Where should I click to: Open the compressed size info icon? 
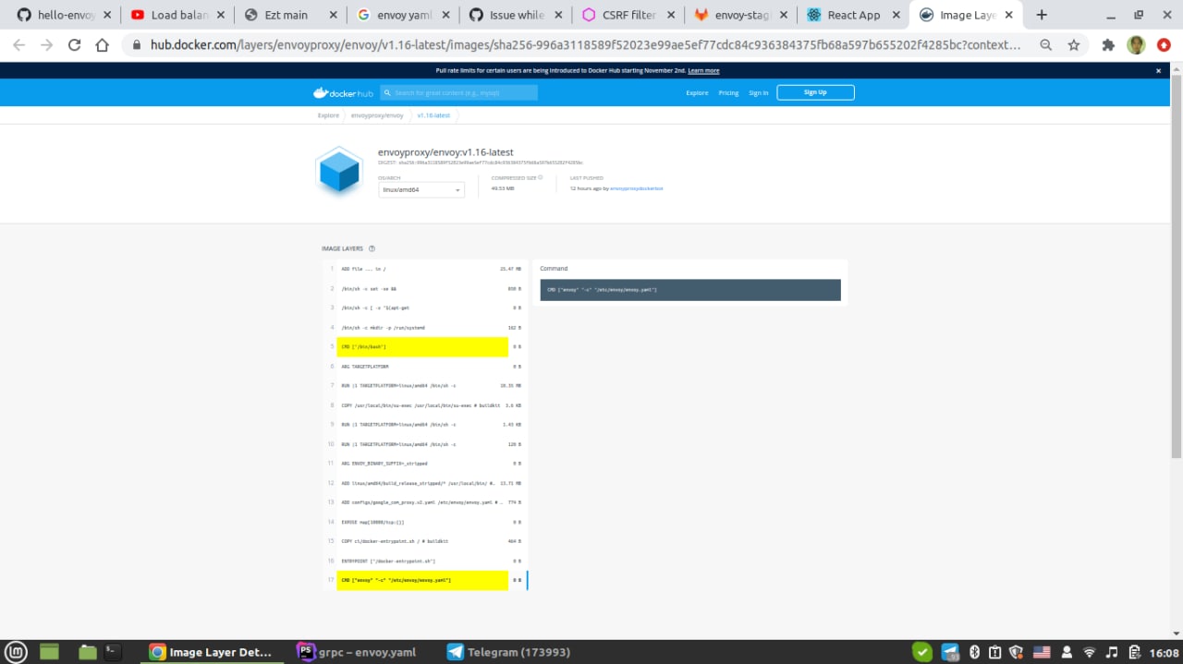tap(541, 177)
